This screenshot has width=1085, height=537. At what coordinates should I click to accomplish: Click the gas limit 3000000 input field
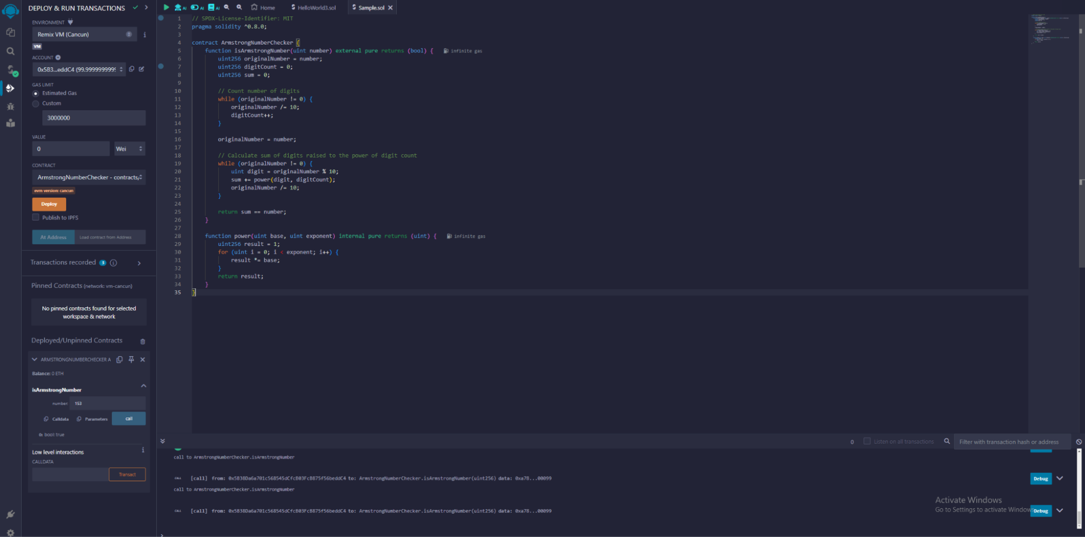click(x=93, y=118)
